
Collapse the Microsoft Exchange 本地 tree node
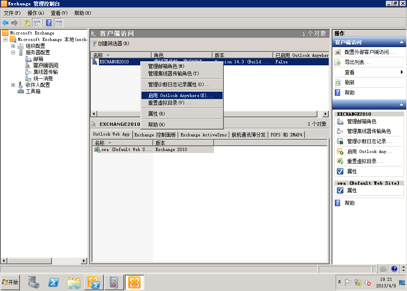[x=5, y=39]
